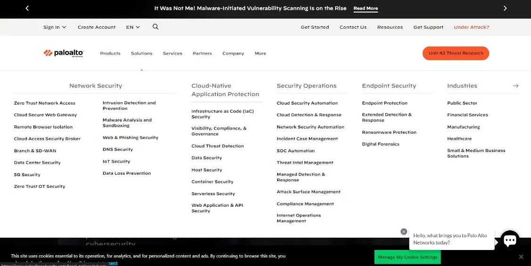Select Public Sector industry

462,103
